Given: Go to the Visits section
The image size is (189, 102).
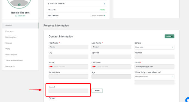Looking at the screenshot, I should click(8, 49).
